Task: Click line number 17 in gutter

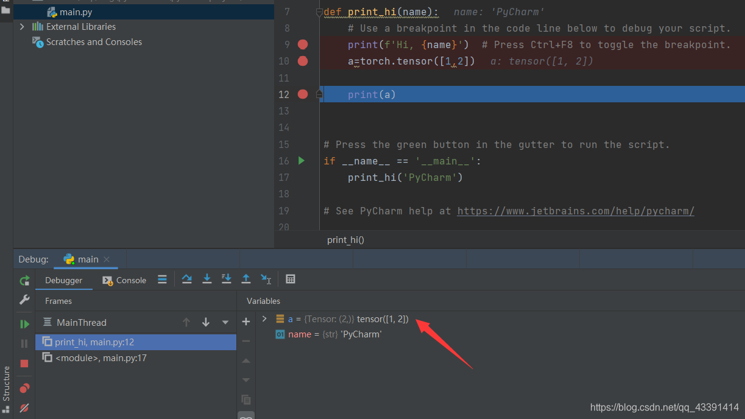Action: 284,177
